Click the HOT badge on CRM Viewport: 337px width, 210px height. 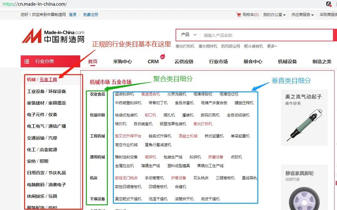[162, 57]
